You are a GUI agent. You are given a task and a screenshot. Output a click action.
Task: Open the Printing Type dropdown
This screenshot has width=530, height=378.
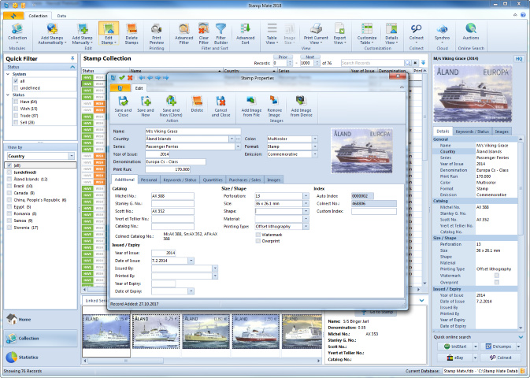(305, 226)
